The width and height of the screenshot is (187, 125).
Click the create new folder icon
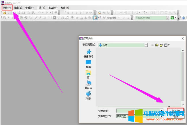pyautogui.click(x=161, y=45)
